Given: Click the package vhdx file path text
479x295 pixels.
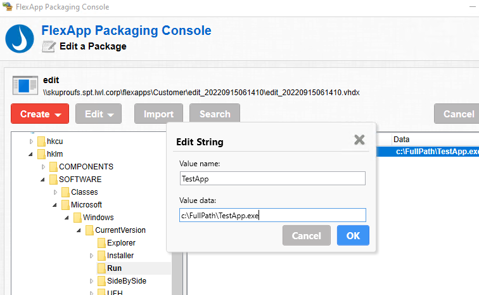Looking at the screenshot, I should point(201,93).
